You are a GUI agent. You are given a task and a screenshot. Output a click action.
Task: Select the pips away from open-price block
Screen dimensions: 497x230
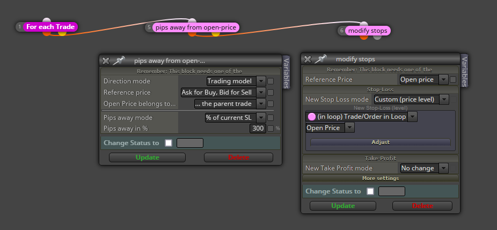coord(195,27)
